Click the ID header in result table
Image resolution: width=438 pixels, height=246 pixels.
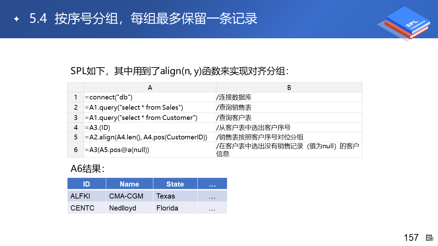(87, 184)
